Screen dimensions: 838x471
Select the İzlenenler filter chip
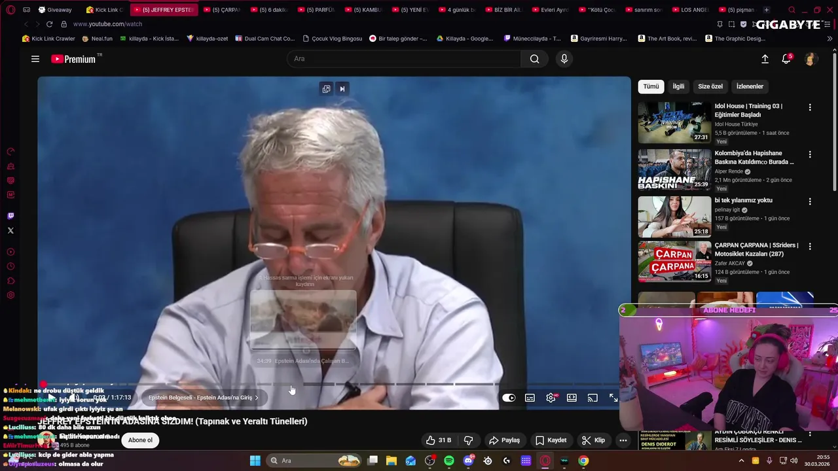click(750, 86)
